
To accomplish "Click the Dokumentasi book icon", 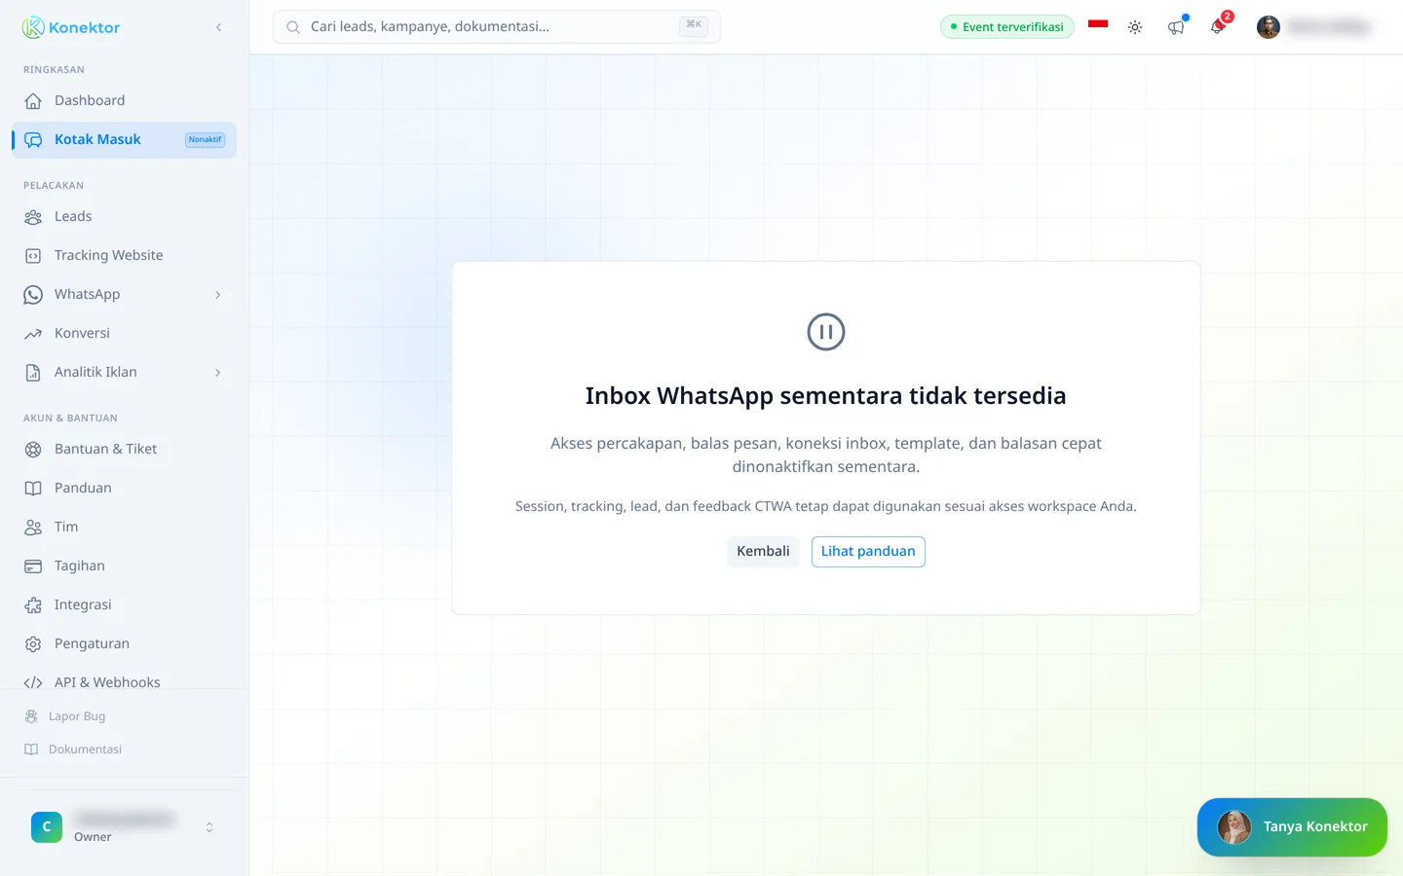I will pos(31,749).
